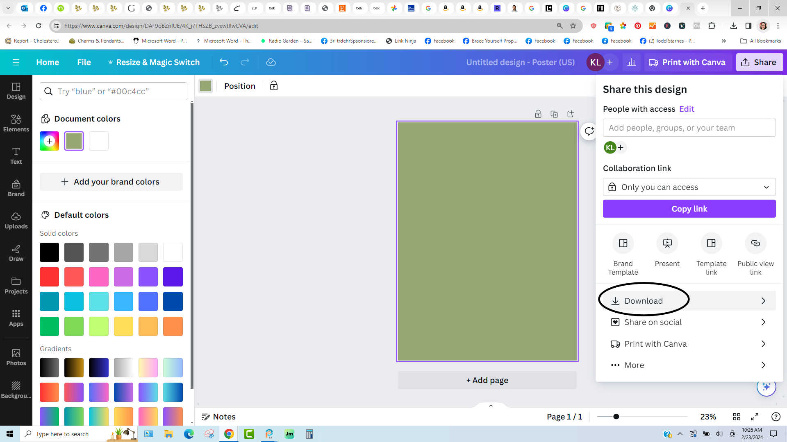Open the Apps sidebar panel
787x442 pixels.
click(x=16, y=318)
